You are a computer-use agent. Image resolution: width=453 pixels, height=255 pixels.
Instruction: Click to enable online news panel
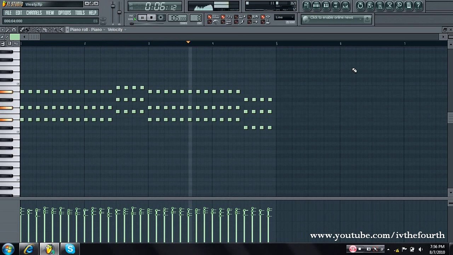point(336,19)
